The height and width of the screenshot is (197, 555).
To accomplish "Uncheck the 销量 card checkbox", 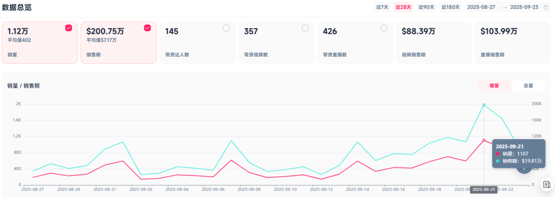I will point(69,28).
